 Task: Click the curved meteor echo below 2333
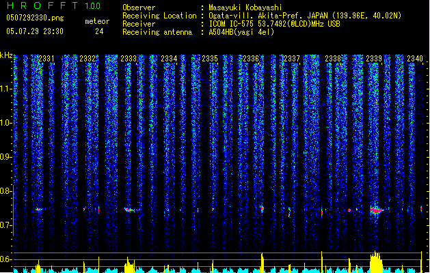(129, 210)
